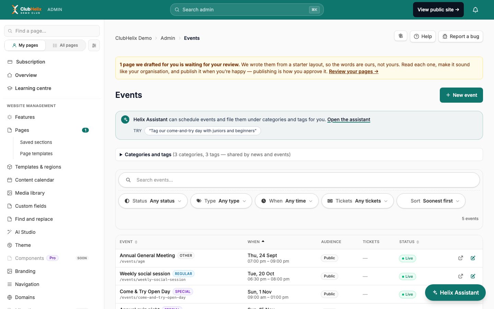Open the Type filter dropdown

point(221,201)
